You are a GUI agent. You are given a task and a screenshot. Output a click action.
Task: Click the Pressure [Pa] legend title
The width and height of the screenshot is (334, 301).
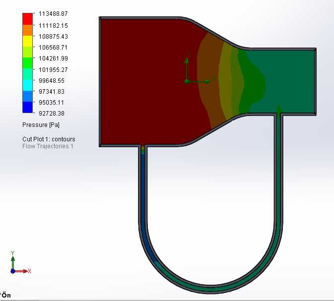pyautogui.click(x=41, y=125)
